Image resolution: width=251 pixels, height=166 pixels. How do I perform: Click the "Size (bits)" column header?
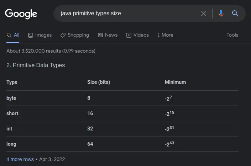point(99,82)
